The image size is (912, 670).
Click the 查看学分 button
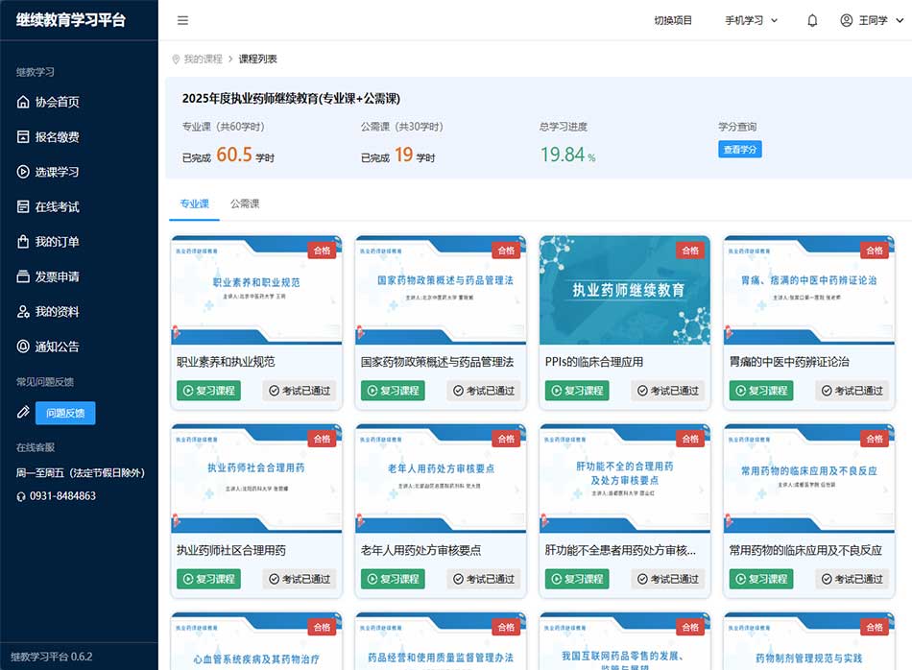[x=739, y=150]
